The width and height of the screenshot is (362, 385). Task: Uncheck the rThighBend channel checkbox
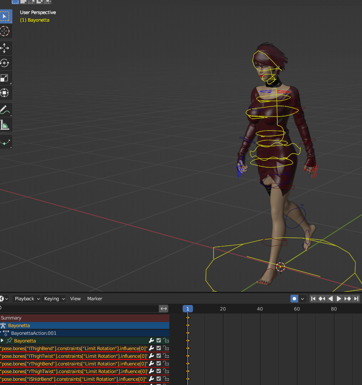coord(159,363)
